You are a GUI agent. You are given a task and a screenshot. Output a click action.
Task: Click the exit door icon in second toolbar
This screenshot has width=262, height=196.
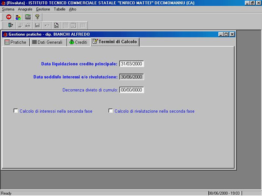[10, 26]
